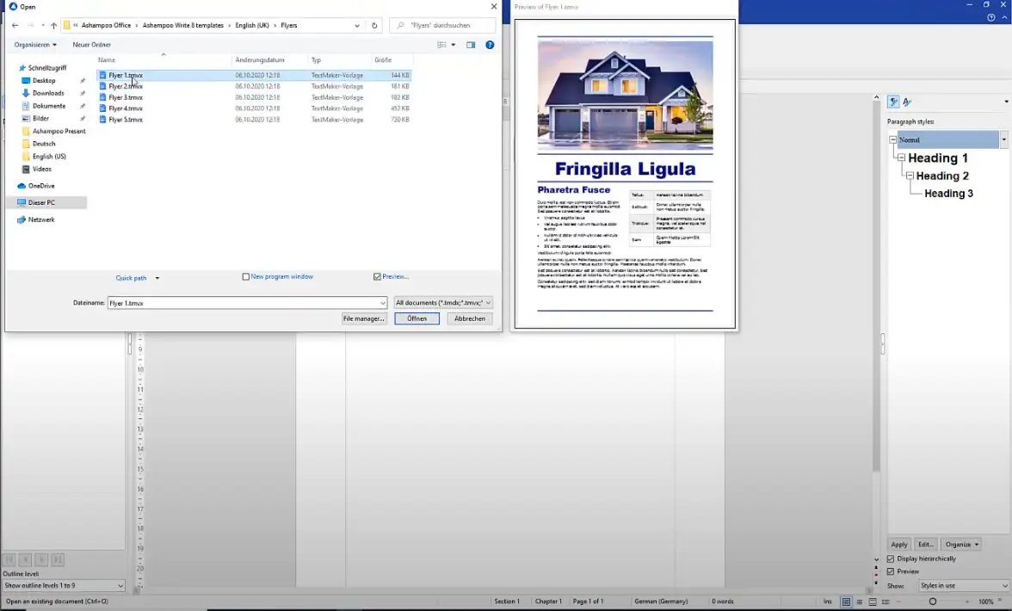
Task: Click the refresh icon beside the address bar
Action: 374,26
